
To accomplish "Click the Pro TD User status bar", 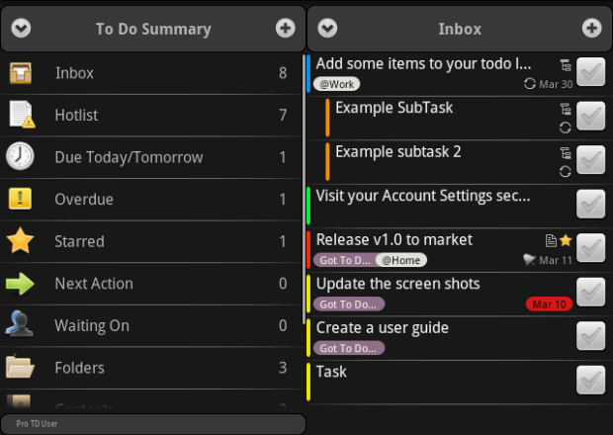I will pyautogui.click(x=153, y=424).
